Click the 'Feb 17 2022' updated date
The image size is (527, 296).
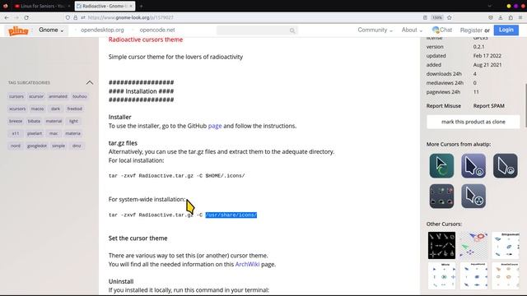487,56
